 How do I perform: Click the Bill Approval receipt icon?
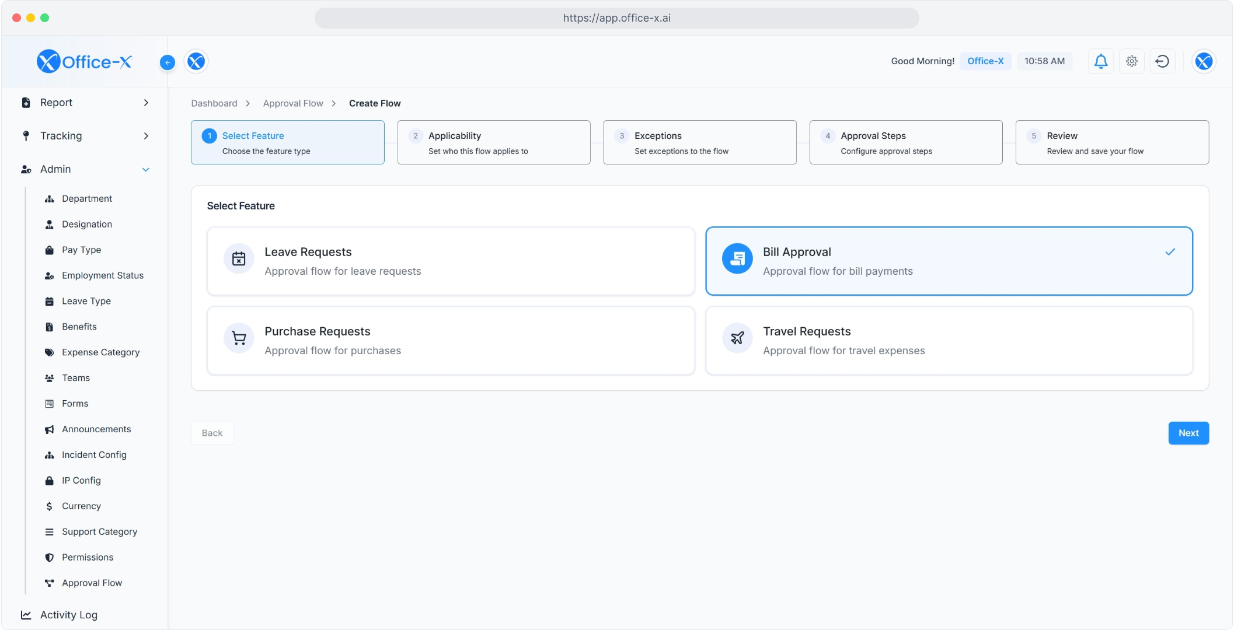tap(737, 258)
